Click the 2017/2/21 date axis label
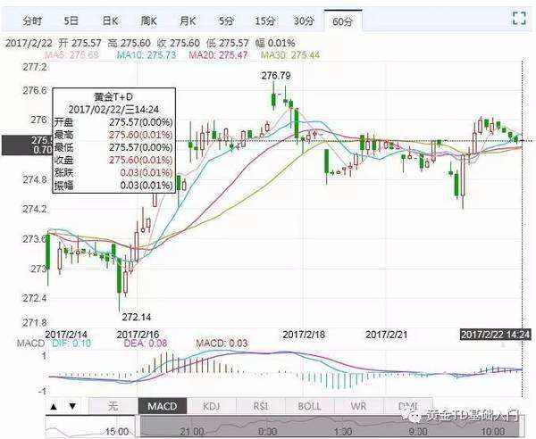This screenshot has width=536, height=439. click(x=386, y=335)
